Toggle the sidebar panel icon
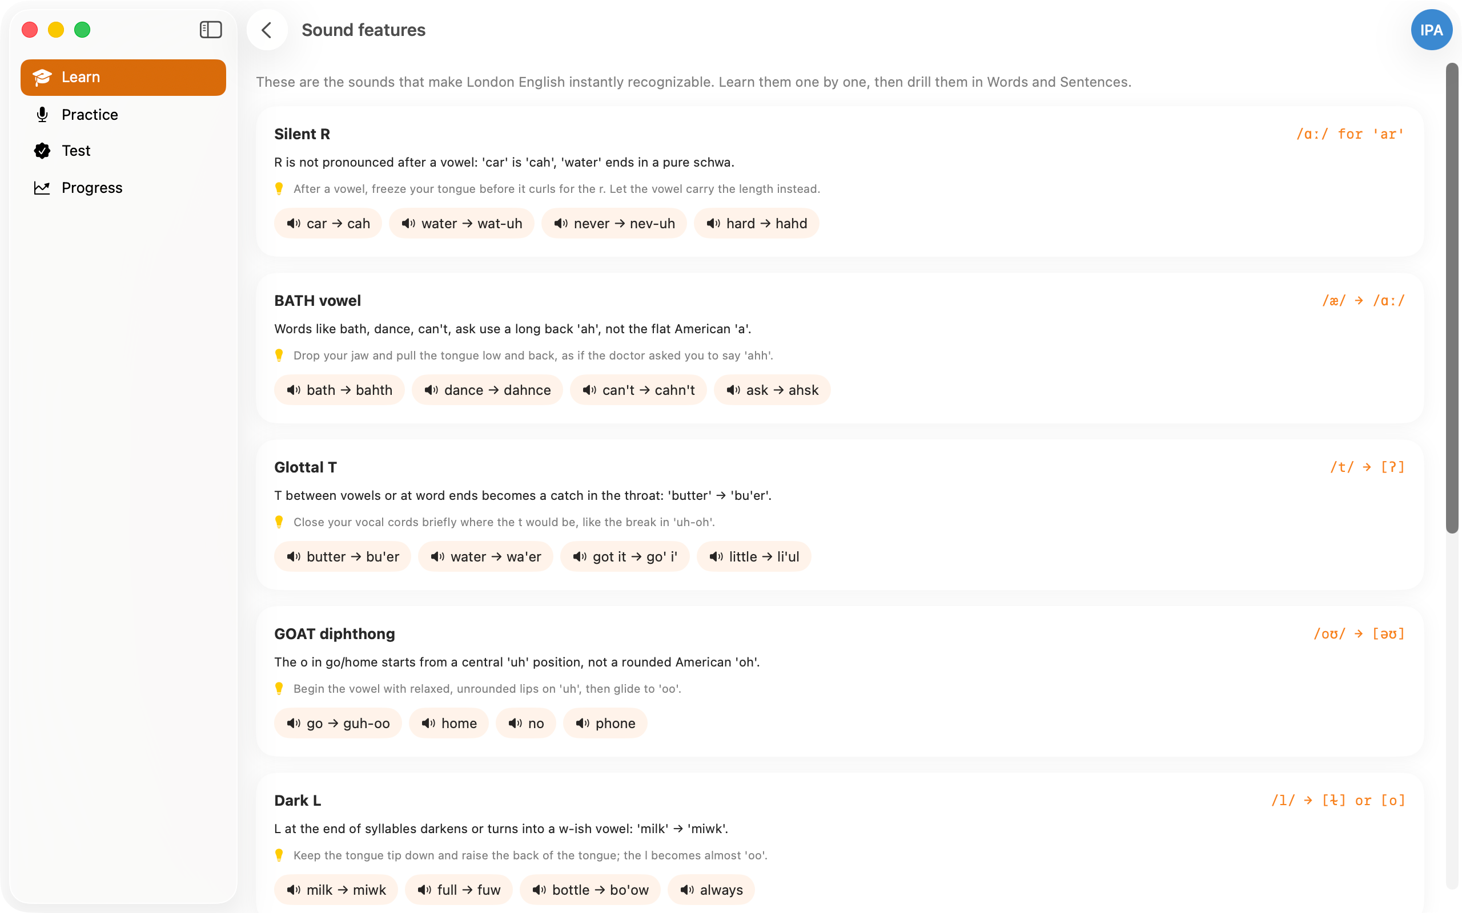The image size is (1462, 913). pos(211,30)
